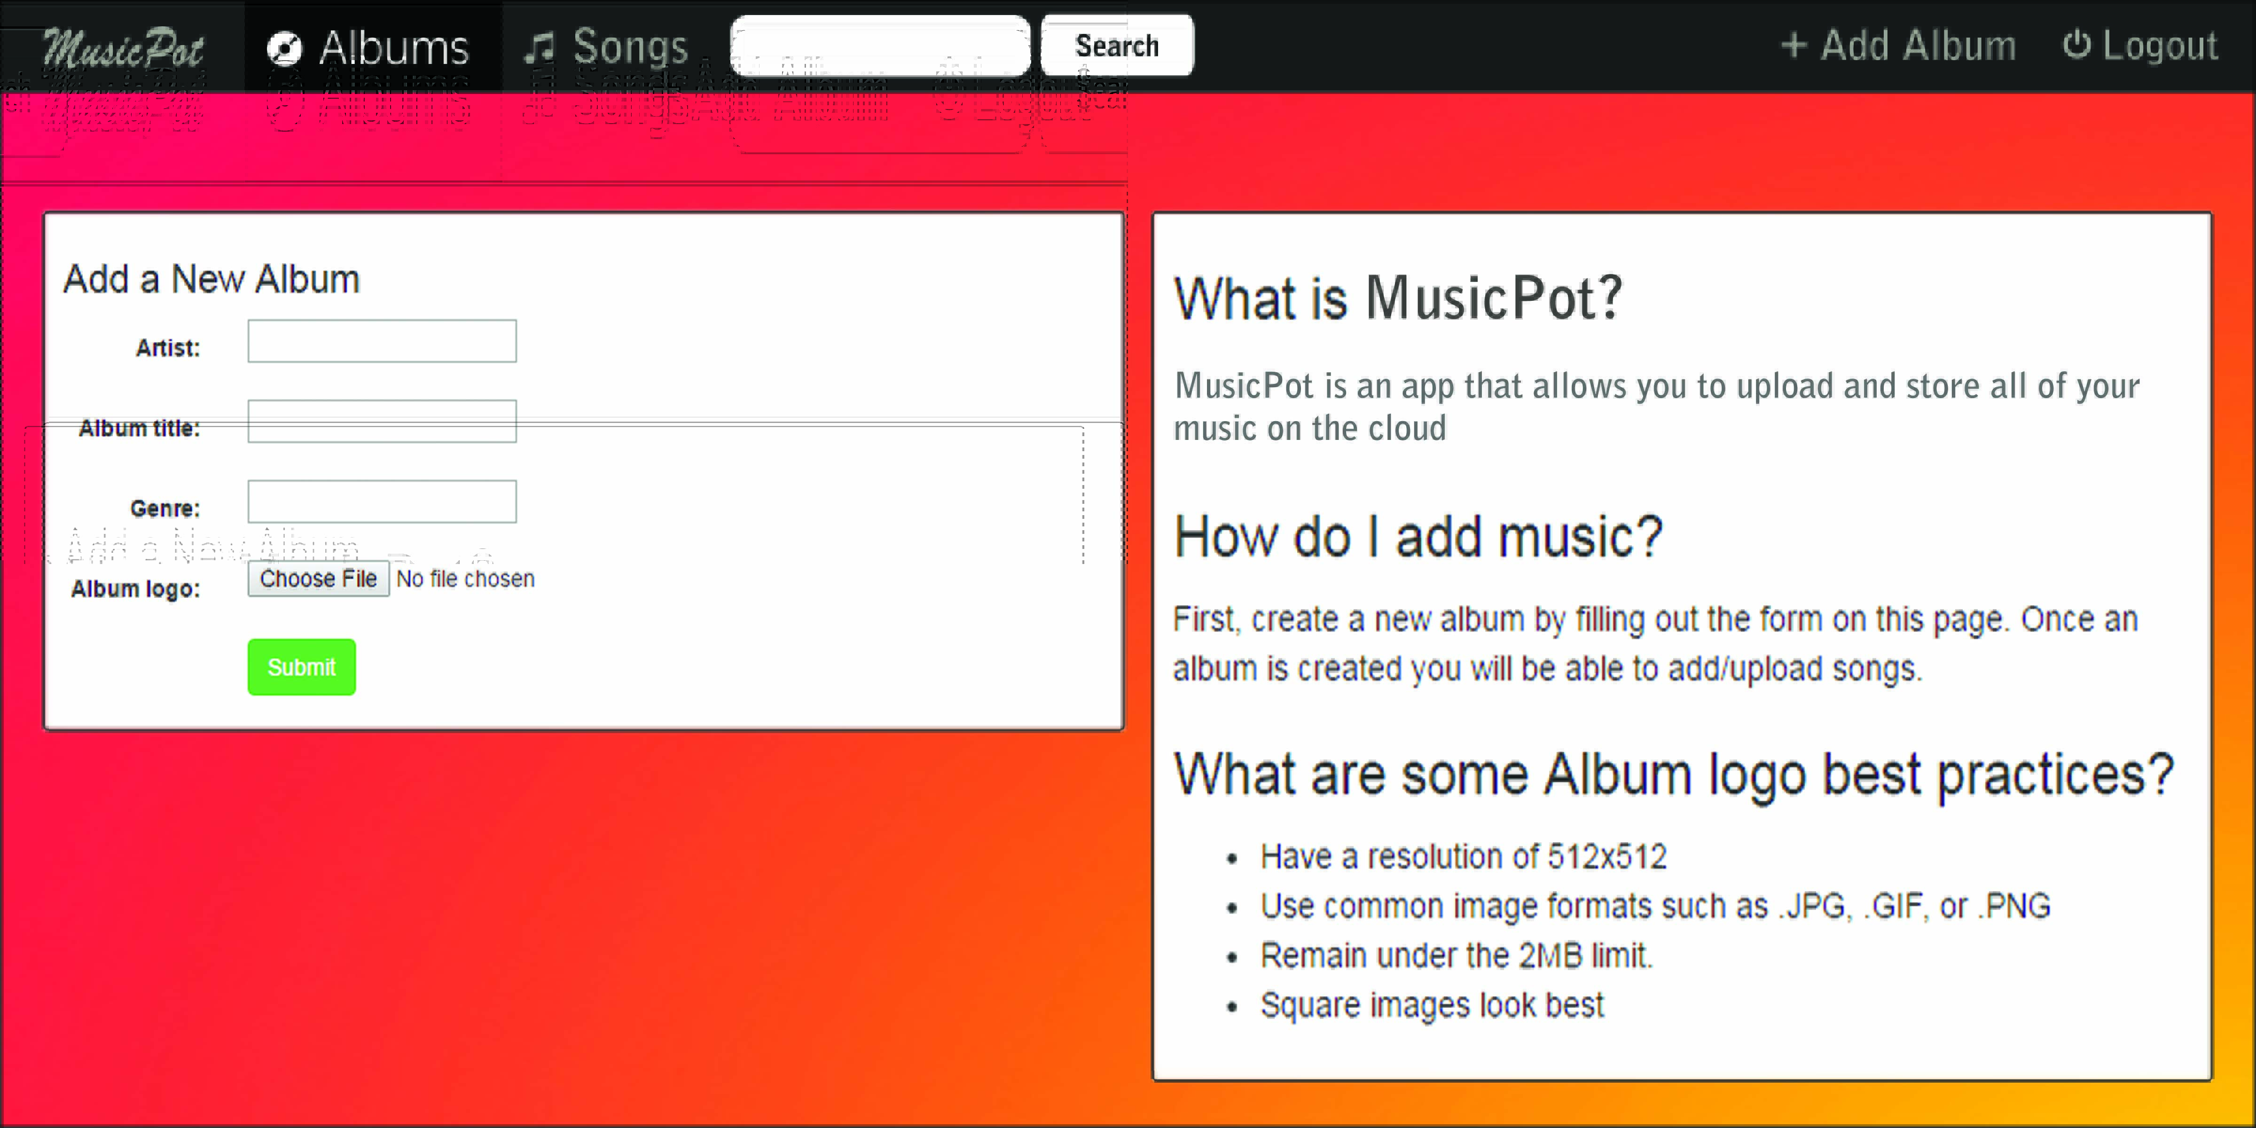The width and height of the screenshot is (2256, 1128).
Task: Click the 'Use common image formats' bullet
Action: click(1655, 906)
